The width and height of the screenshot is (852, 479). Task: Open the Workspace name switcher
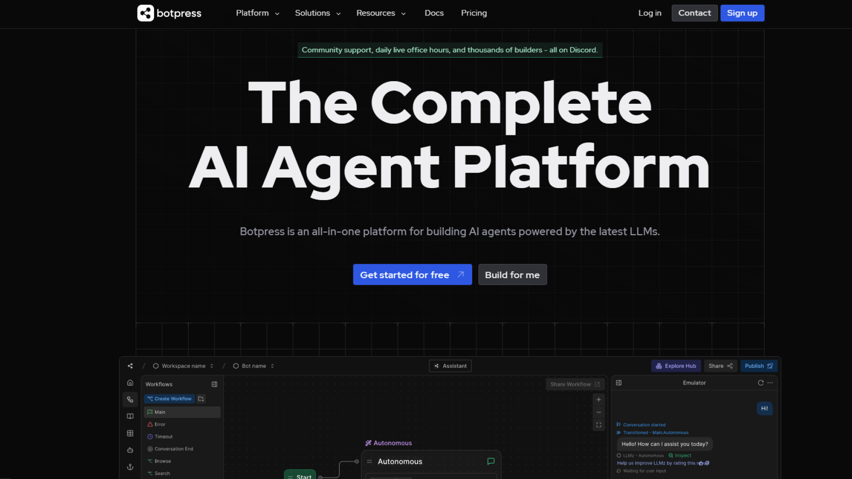pyautogui.click(x=183, y=366)
